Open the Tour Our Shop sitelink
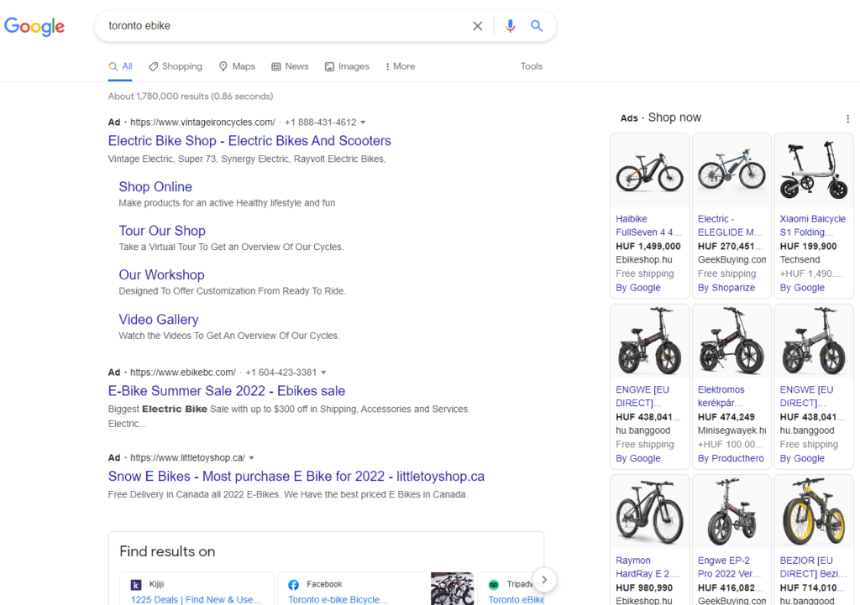This screenshot has width=860, height=605. coord(162,231)
